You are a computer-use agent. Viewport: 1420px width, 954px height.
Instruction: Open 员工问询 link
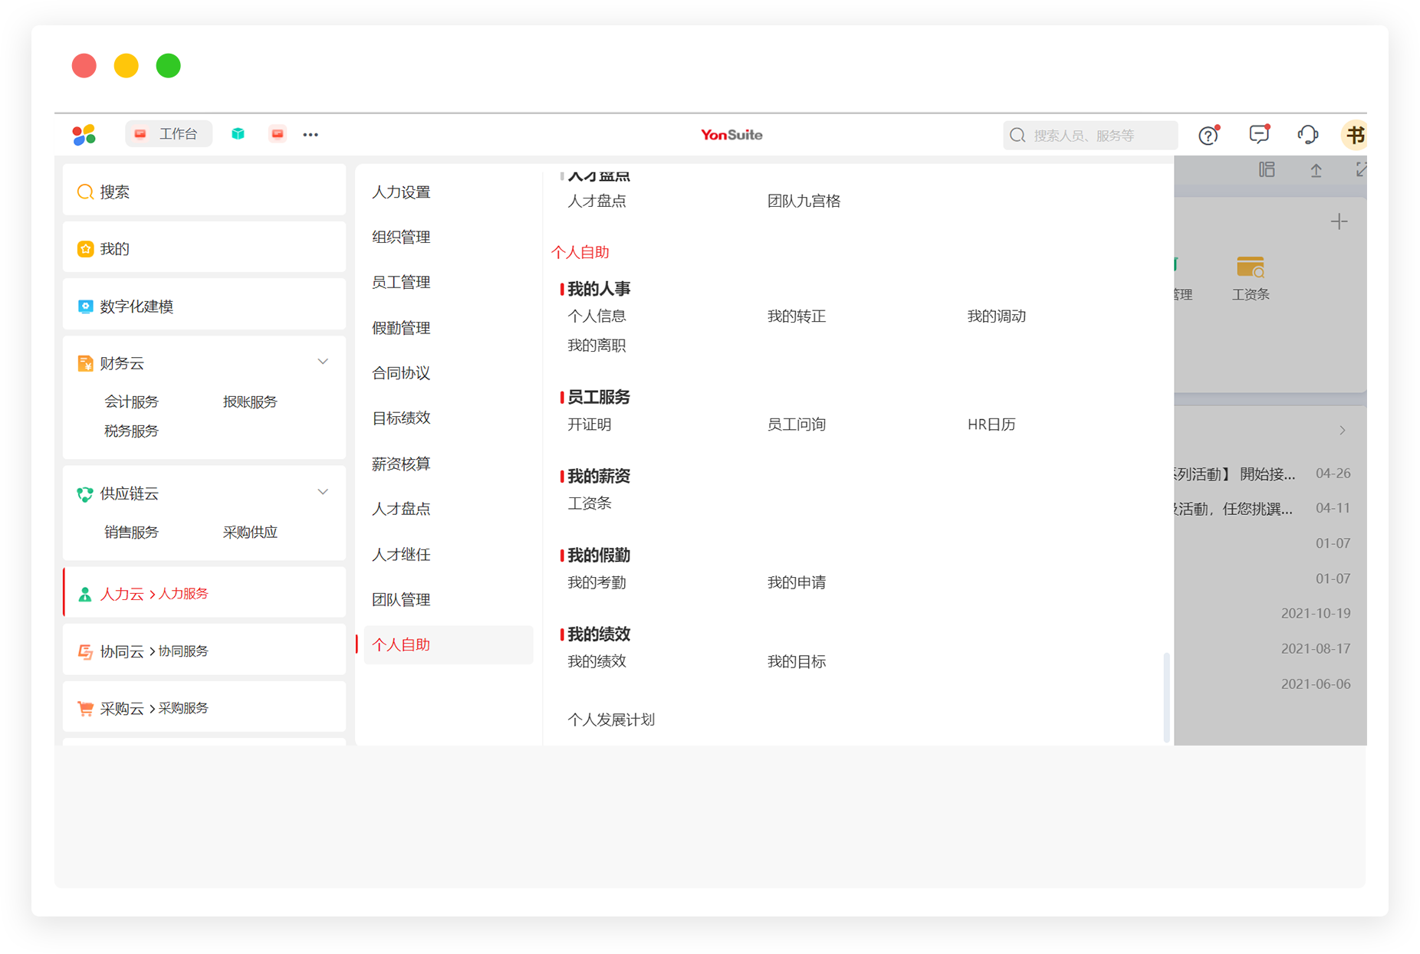797,425
